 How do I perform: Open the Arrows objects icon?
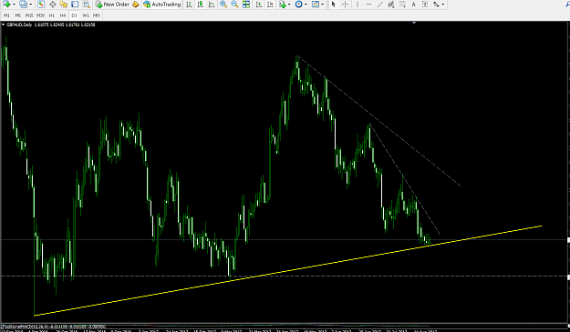[x=436, y=4]
